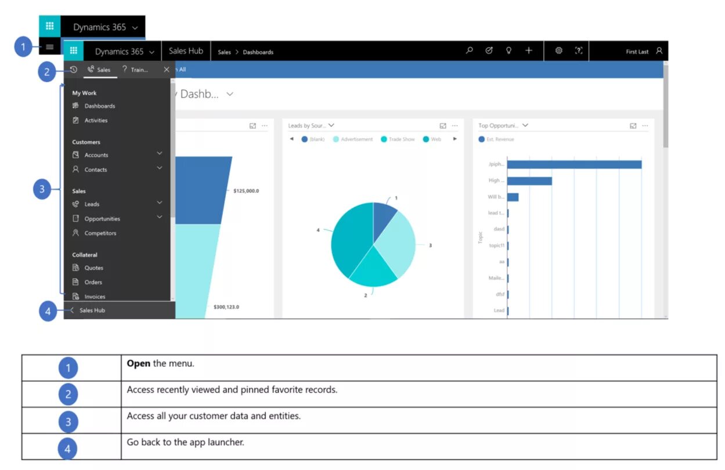Open the user profile icon

pyautogui.click(x=659, y=51)
